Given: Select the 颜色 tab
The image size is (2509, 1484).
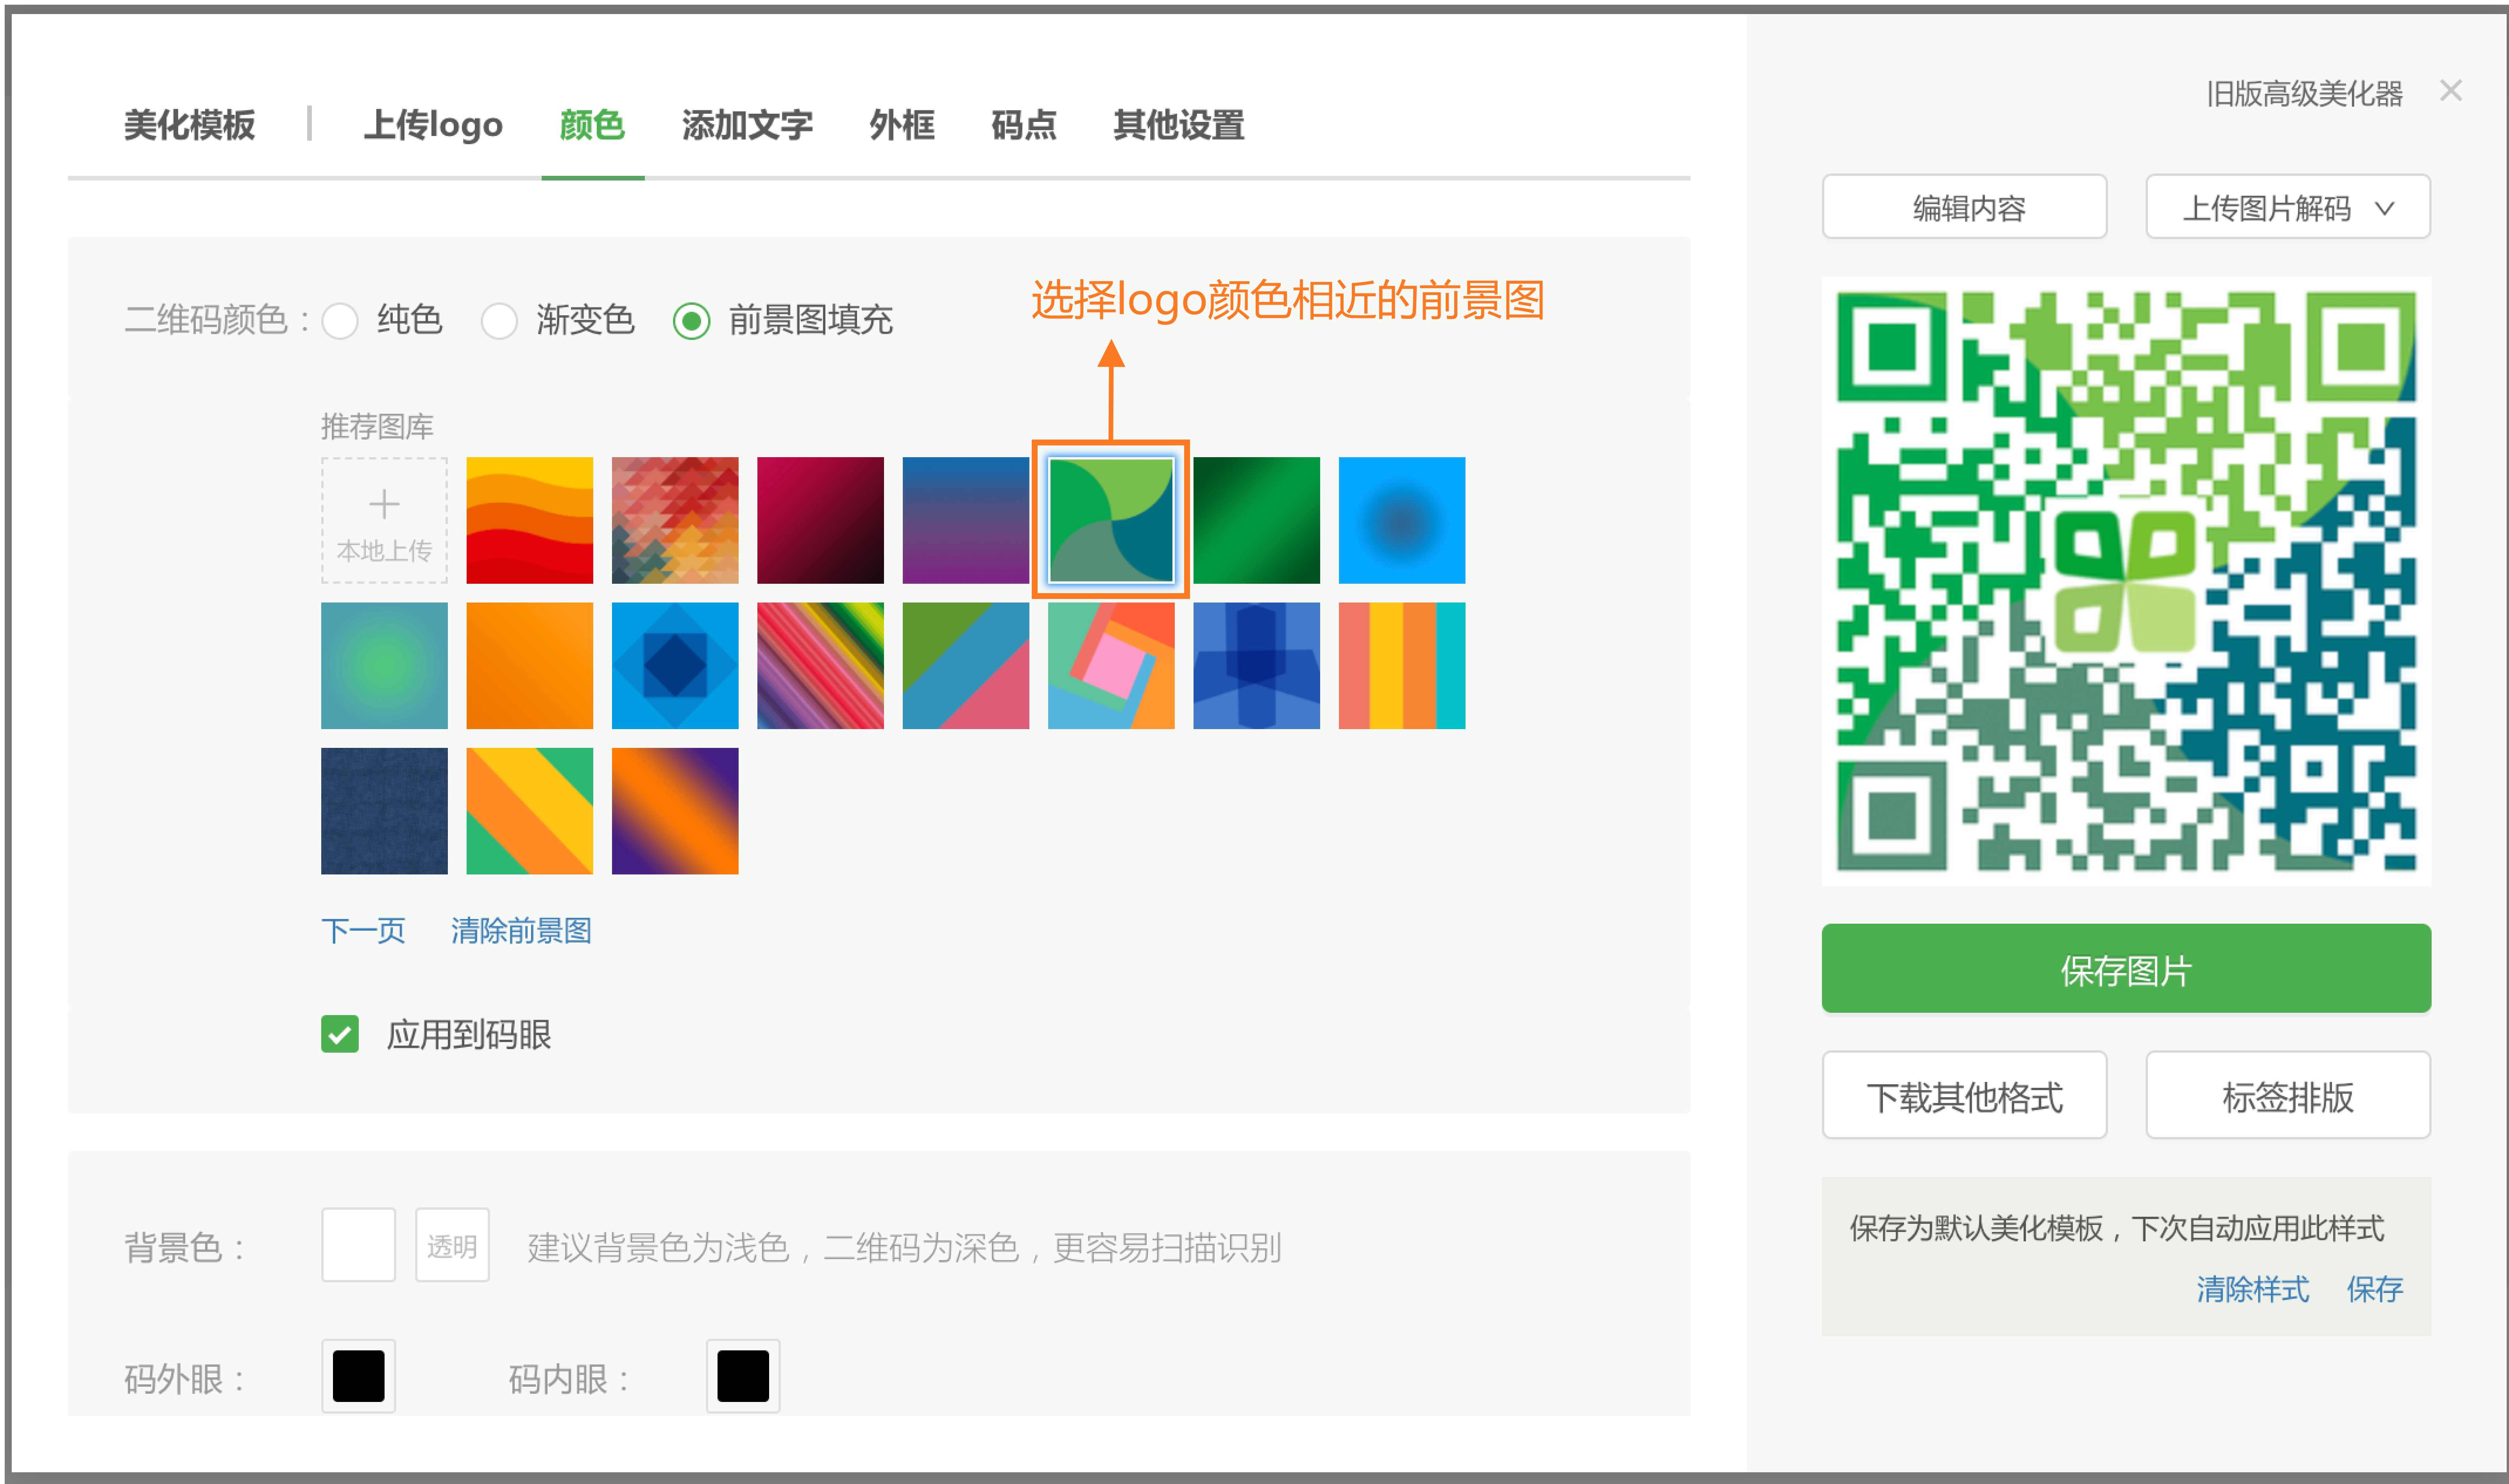Looking at the screenshot, I should 592,126.
